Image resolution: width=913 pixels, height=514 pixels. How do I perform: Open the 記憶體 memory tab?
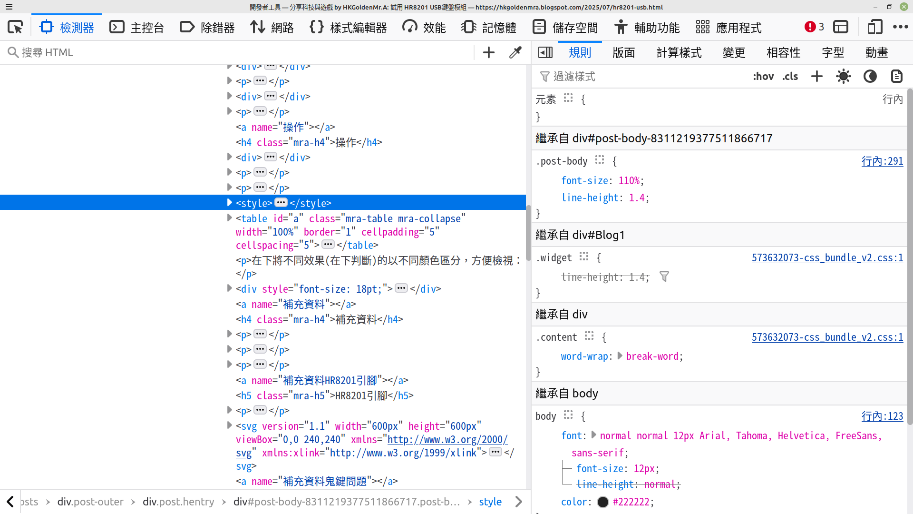click(489, 27)
